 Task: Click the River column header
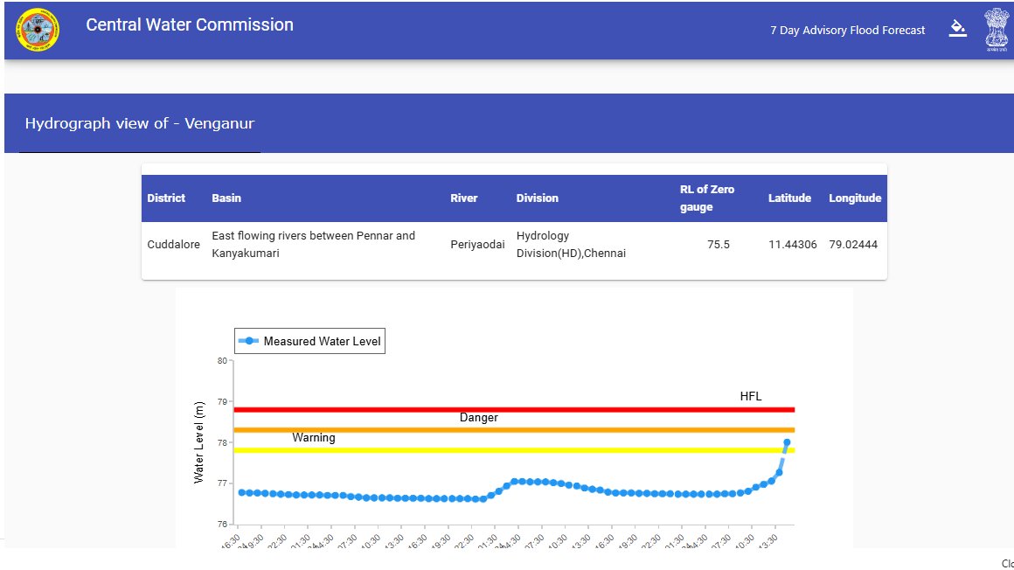click(463, 198)
